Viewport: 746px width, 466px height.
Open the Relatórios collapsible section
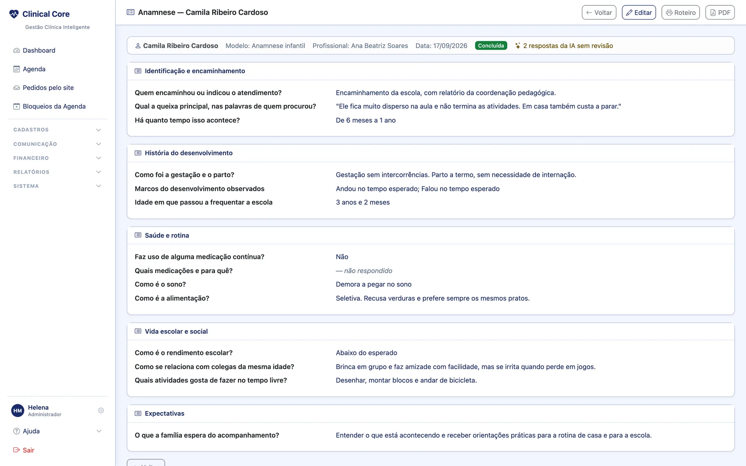[58, 172]
